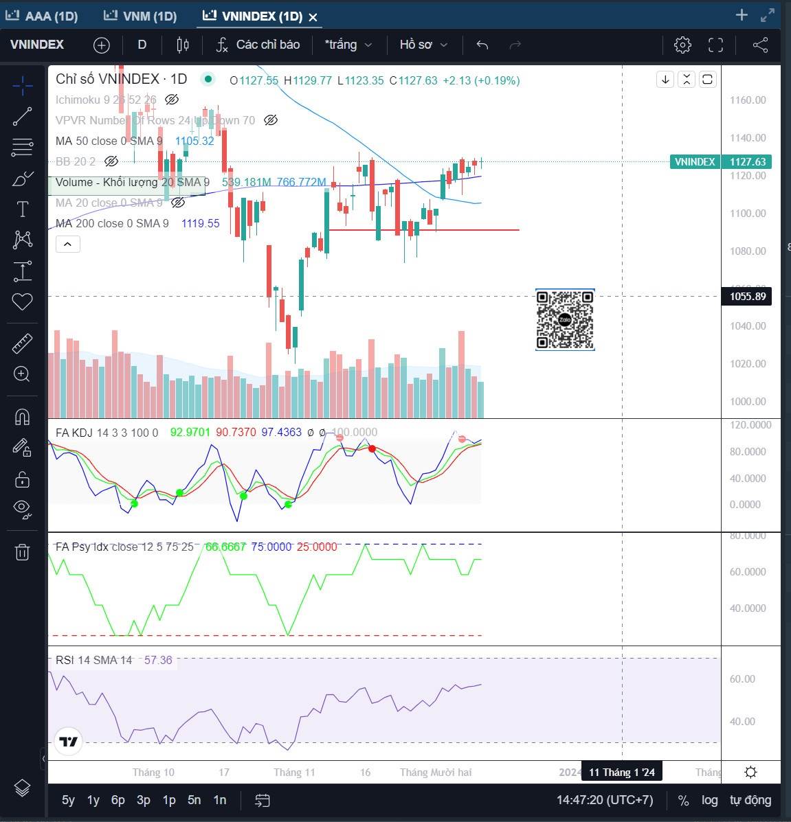Image resolution: width=791 pixels, height=822 pixels.
Task: Undo the last chart action
Action: [x=482, y=45]
